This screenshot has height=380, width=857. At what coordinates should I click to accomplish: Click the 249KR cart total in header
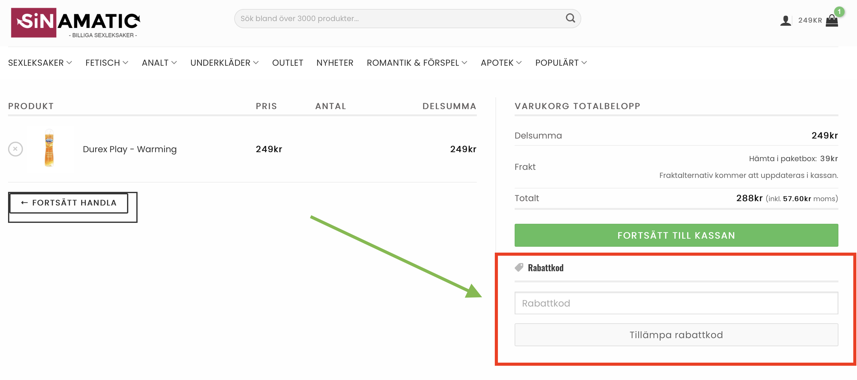(810, 21)
